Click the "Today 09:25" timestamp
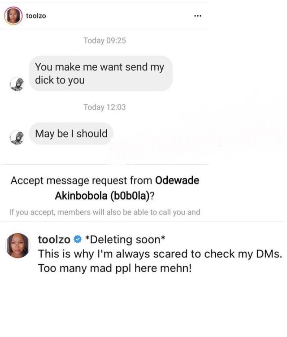287x337 pixels. click(104, 41)
